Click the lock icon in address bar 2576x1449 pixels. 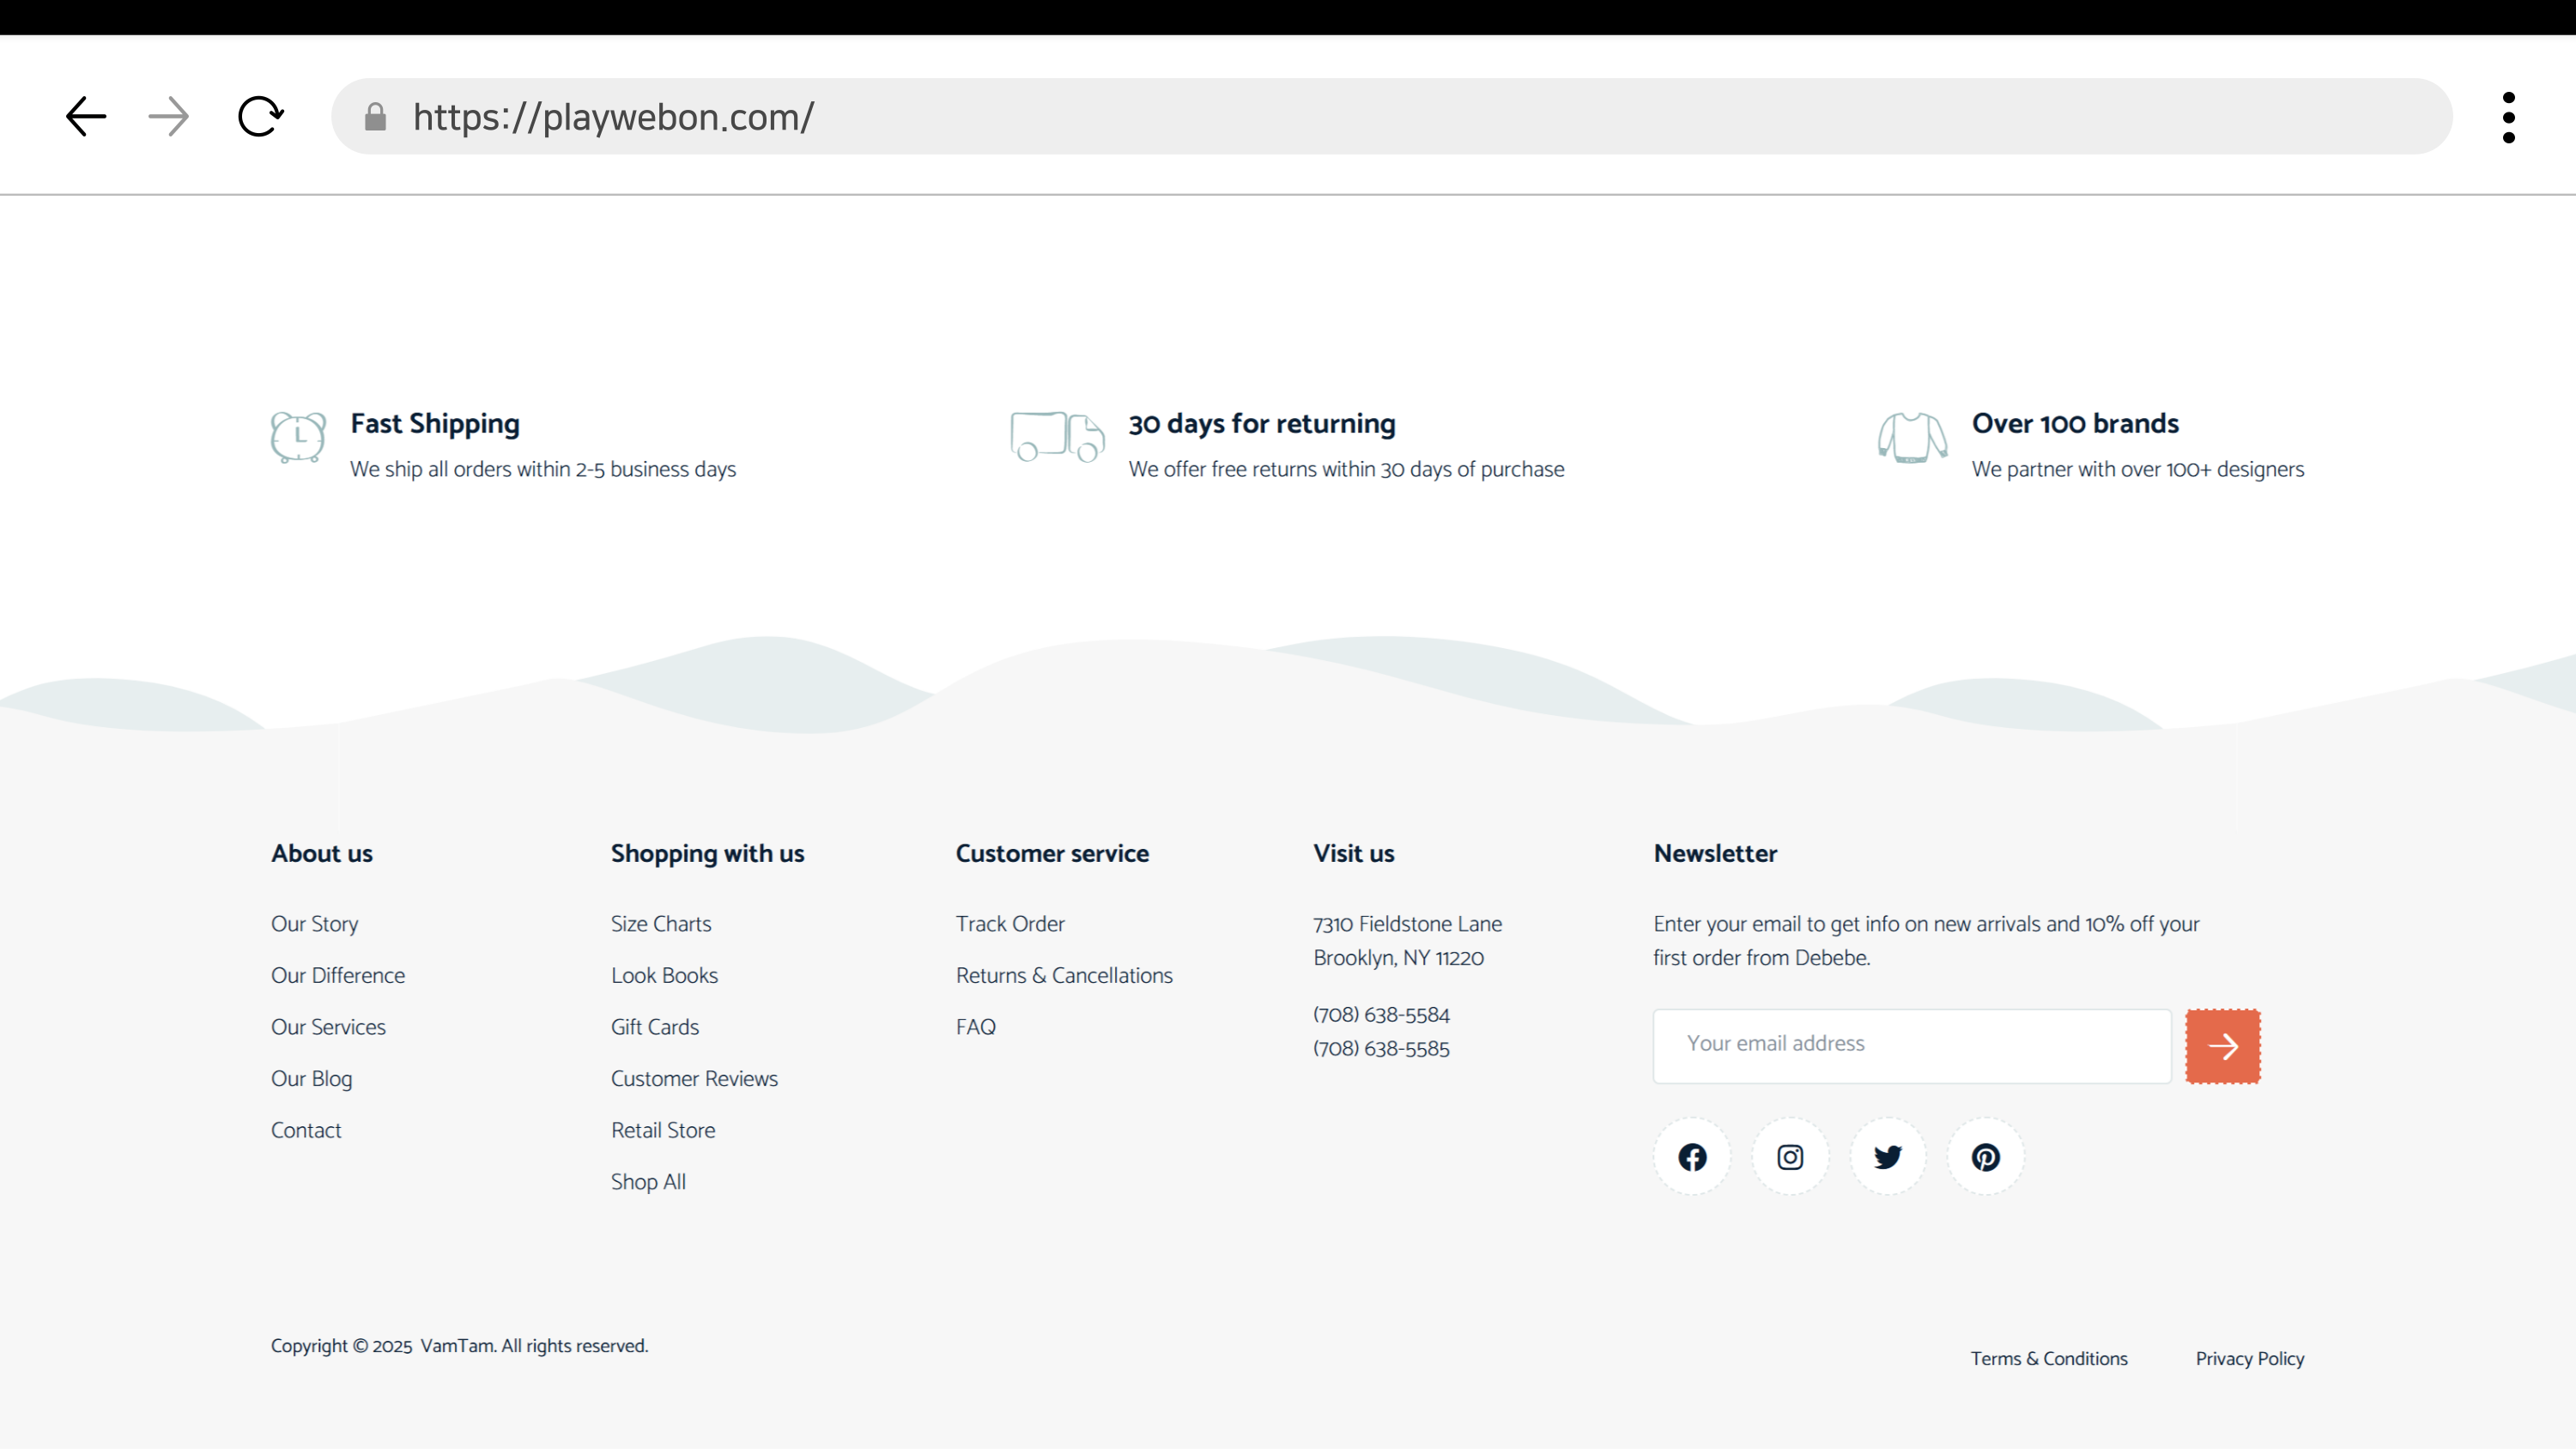click(375, 117)
